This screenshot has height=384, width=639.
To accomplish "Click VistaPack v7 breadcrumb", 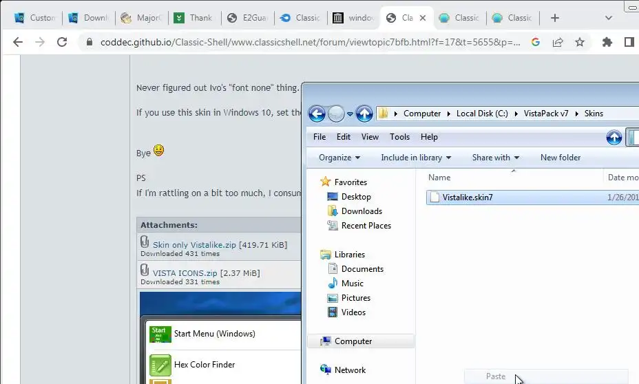I will (546, 114).
